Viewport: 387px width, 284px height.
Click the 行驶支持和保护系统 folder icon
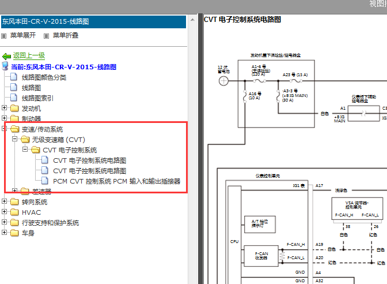click(14, 222)
